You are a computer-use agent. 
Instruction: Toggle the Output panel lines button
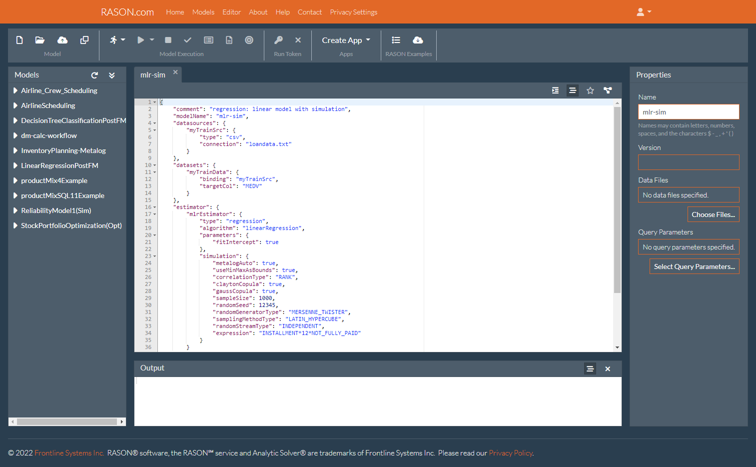[590, 369]
